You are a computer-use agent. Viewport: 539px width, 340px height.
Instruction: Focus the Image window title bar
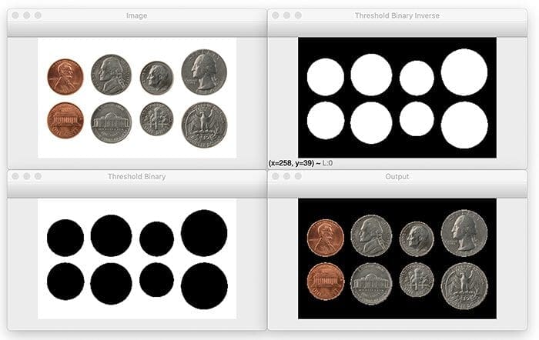coord(136,15)
